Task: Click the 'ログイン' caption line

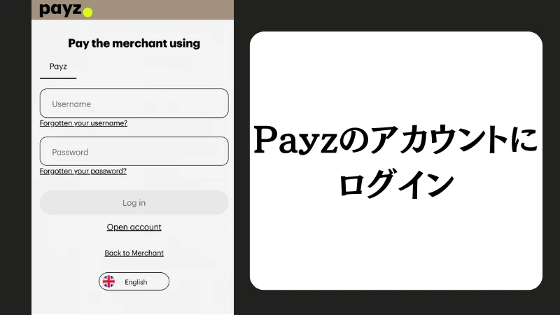Action: pos(396,183)
